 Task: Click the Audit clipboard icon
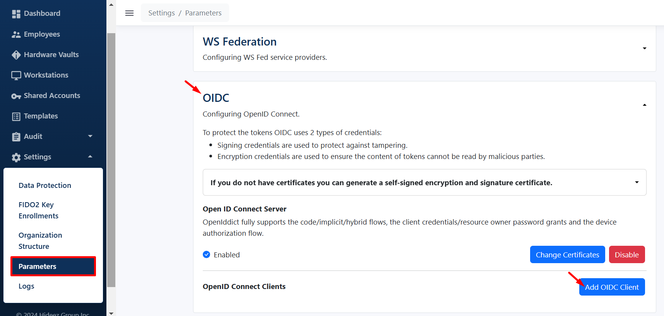[16, 137]
